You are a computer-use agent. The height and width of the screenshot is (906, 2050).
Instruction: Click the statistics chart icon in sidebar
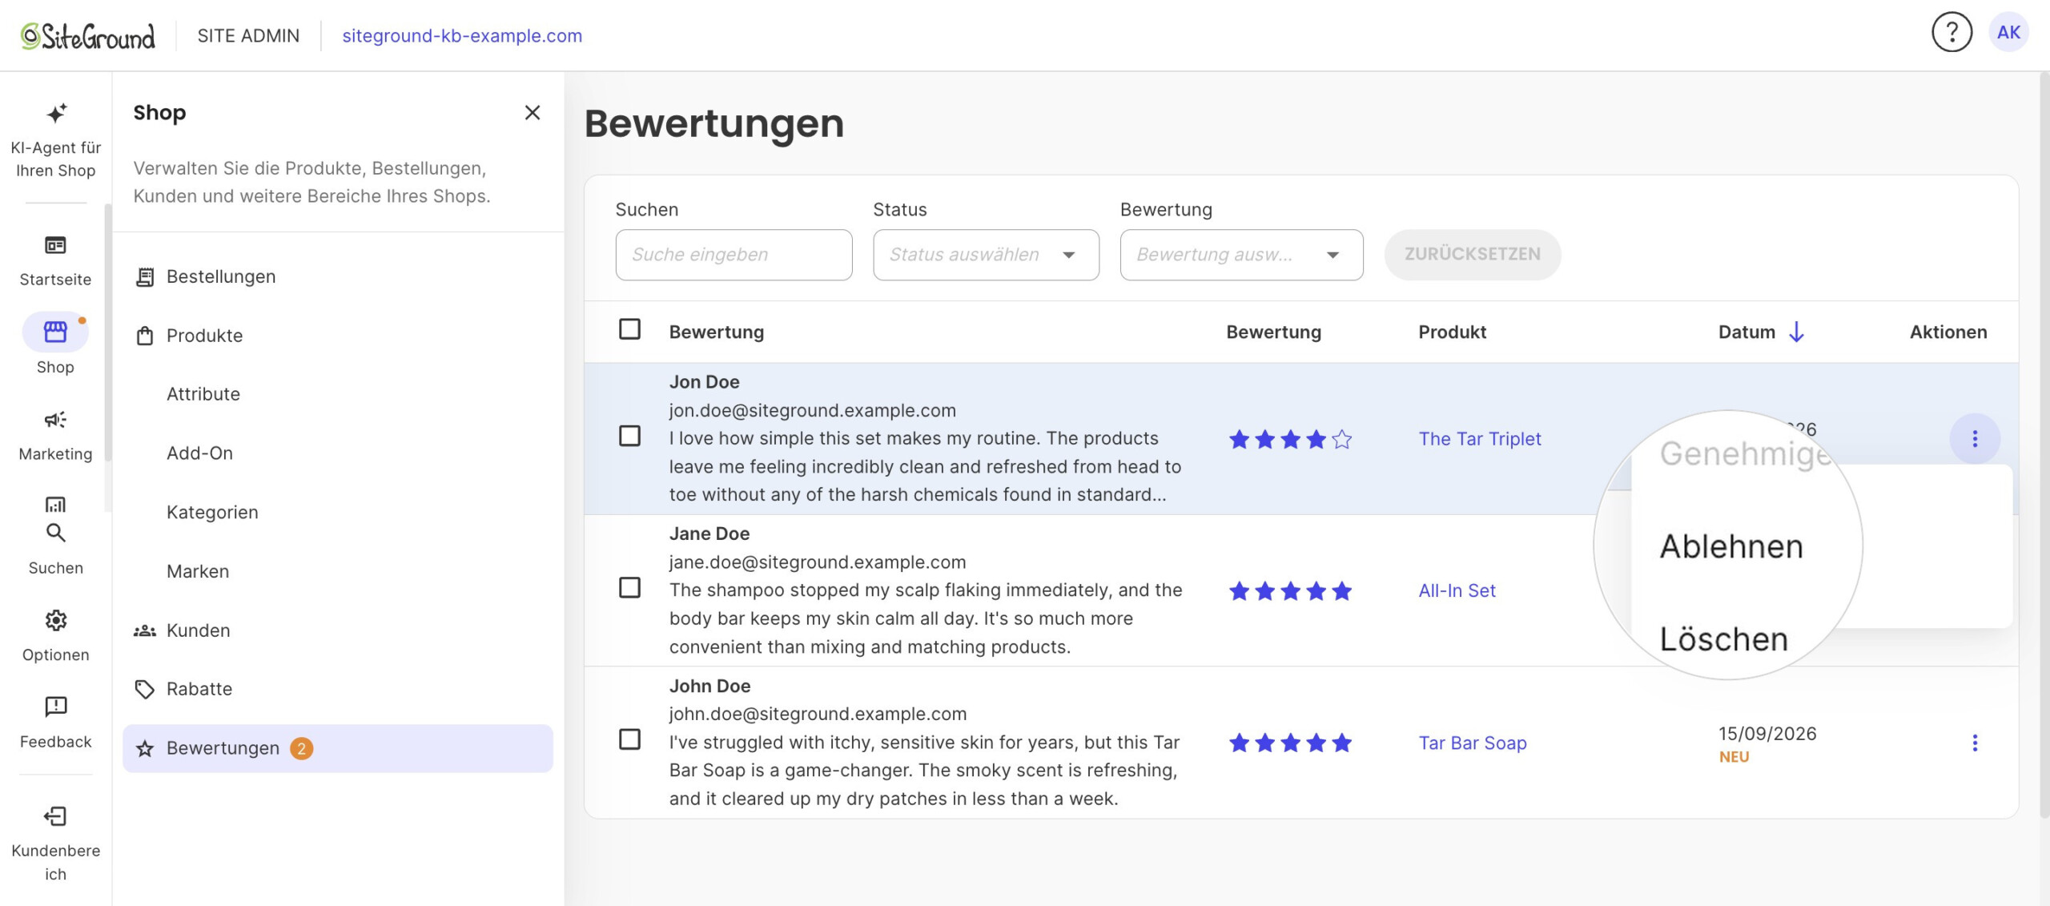point(55,505)
